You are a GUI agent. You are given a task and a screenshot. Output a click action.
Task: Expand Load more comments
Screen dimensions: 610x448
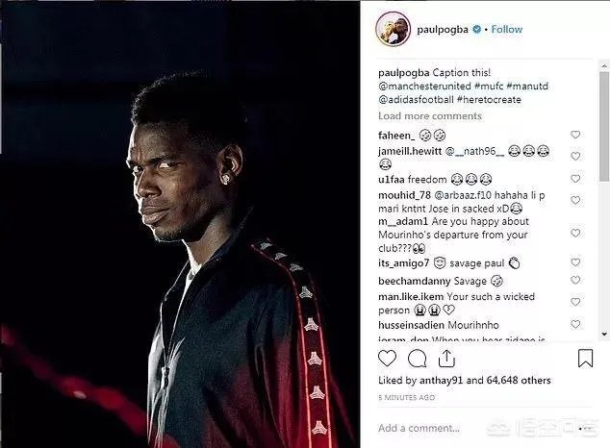tap(430, 116)
